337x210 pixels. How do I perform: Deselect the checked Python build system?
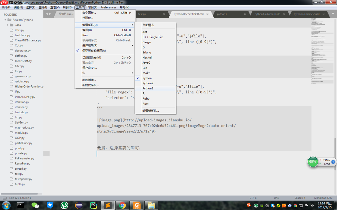click(147, 78)
